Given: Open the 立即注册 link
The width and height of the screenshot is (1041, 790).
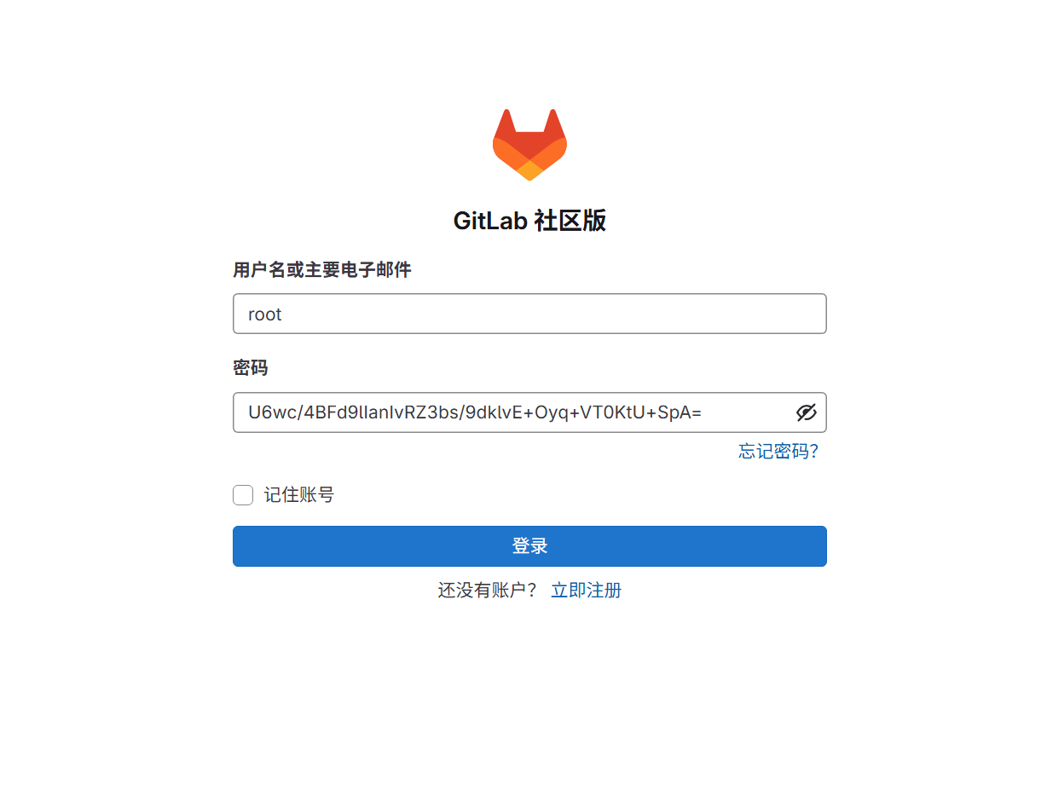Looking at the screenshot, I should 586,591.
